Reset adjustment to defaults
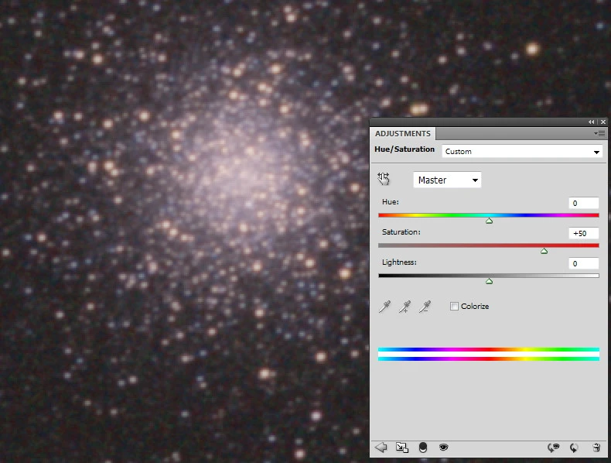This screenshot has width=611, height=463. coord(574,448)
